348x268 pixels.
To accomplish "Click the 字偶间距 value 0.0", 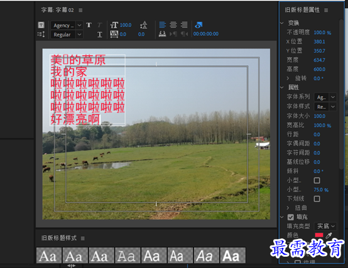I will (317, 144).
